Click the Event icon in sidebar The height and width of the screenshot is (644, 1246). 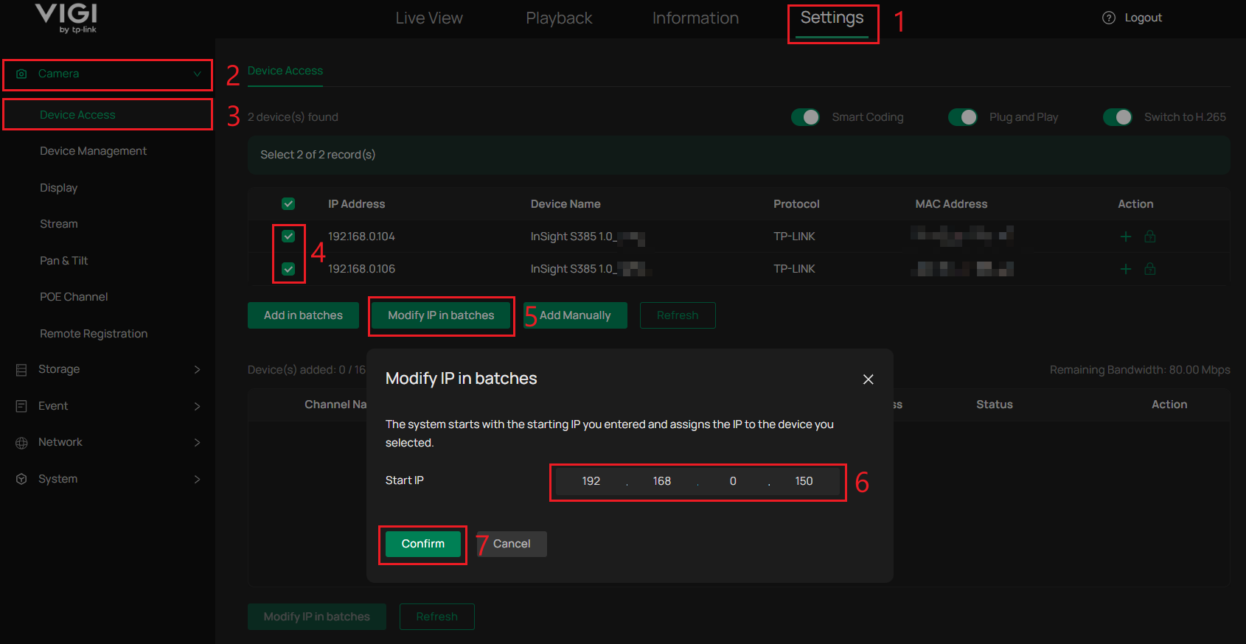tap(21, 406)
